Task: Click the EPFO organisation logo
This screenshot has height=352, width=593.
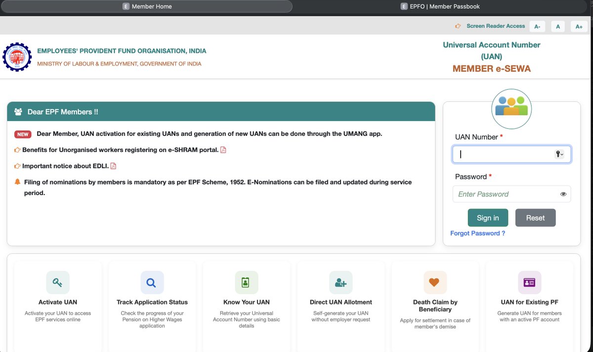Action: pyautogui.click(x=17, y=57)
